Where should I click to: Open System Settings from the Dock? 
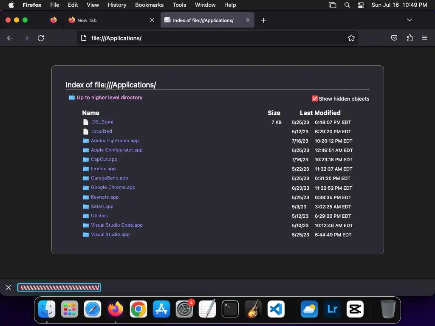[x=184, y=309]
